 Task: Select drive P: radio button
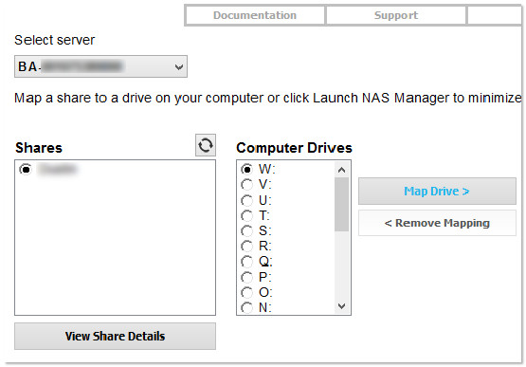point(247,277)
